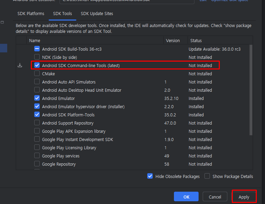Screen dimensions: 265x204
Task: Select the SDK Tools tab
Action: pos(62,14)
